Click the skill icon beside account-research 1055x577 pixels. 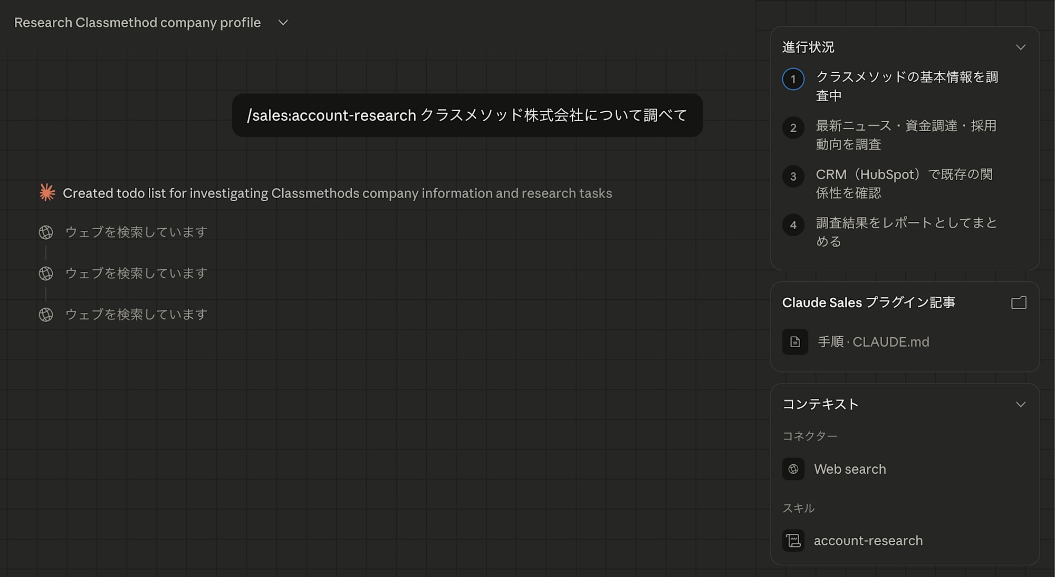pyautogui.click(x=793, y=541)
